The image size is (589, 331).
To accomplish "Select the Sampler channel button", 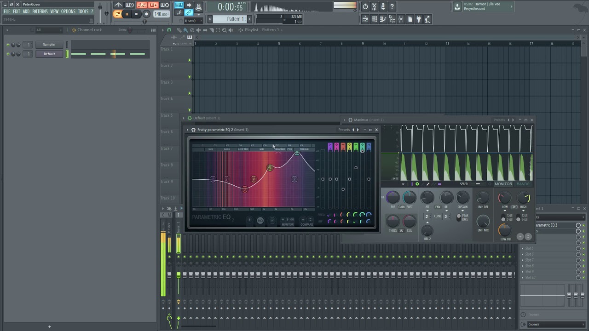I will pyautogui.click(x=49, y=45).
